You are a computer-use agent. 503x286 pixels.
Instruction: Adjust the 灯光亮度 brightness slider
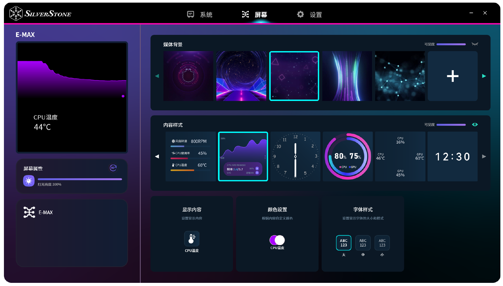click(80, 179)
